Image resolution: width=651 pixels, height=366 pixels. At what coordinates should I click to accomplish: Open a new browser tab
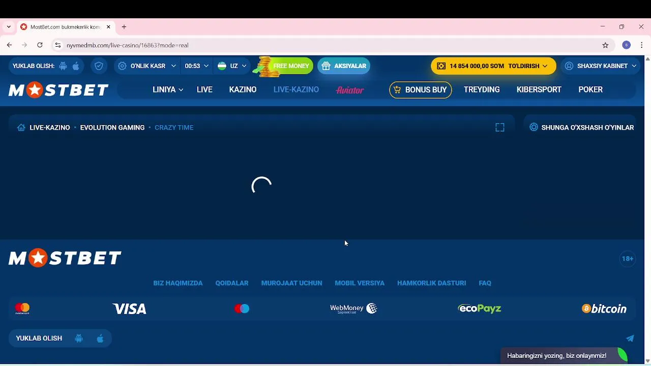click(x=124, y=27)
